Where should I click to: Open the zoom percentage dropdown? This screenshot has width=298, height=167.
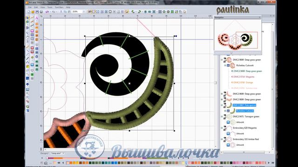[83, 12]
